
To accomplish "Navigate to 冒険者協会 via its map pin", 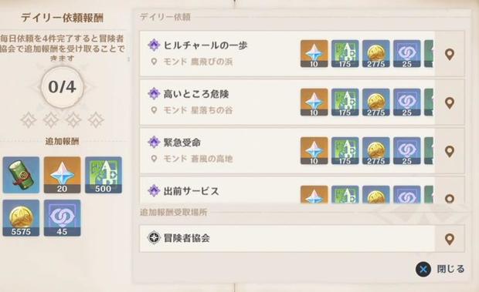I will (x=450, y=239).
